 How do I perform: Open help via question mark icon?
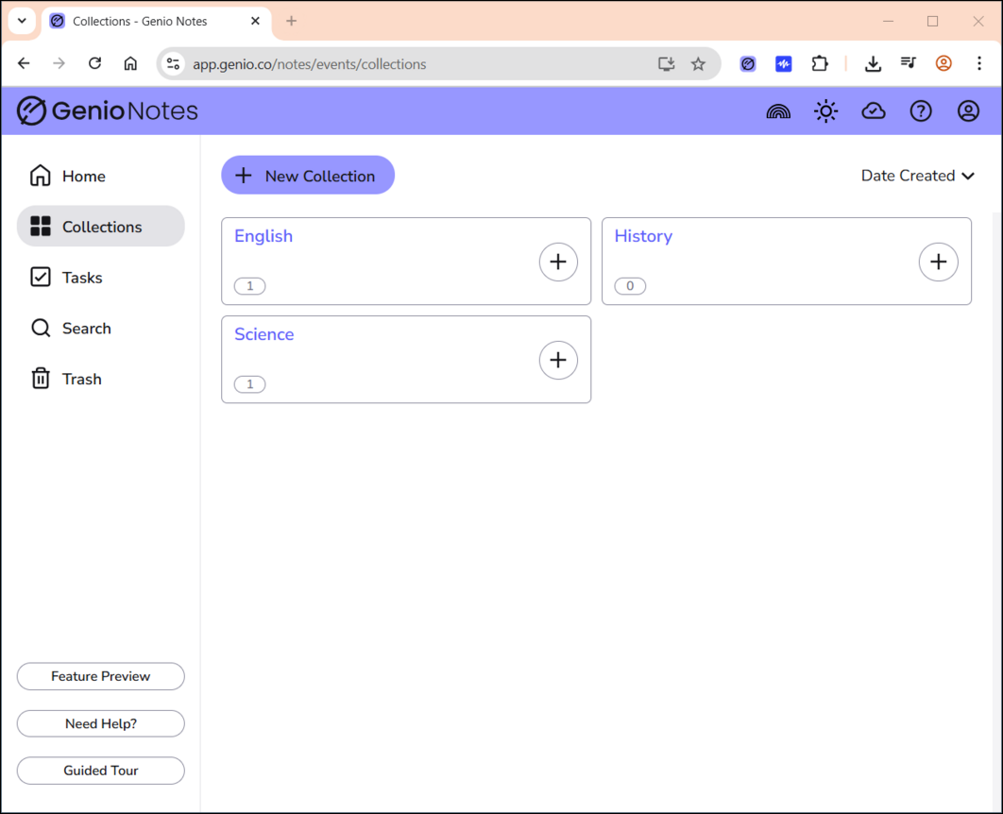(921, 111)
